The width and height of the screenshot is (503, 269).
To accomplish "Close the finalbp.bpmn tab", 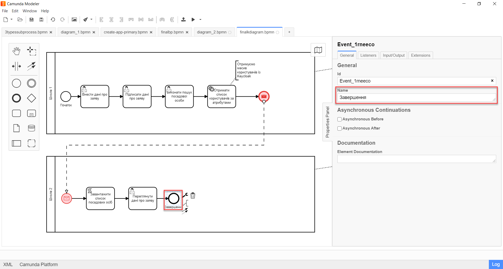I will (x=187, y=32).
